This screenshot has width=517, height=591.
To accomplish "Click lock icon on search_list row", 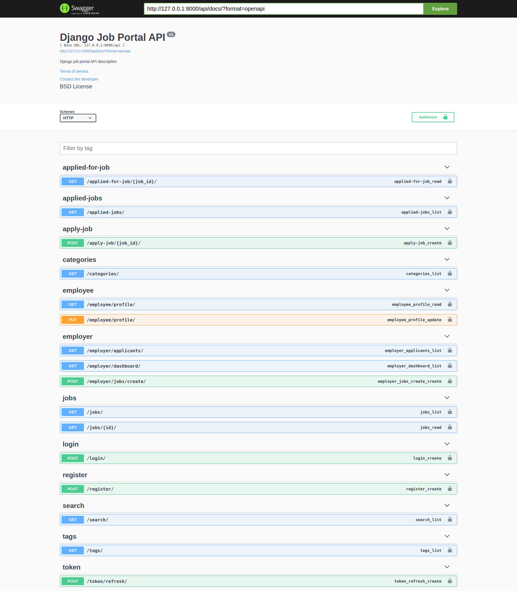I will [450, 519].
